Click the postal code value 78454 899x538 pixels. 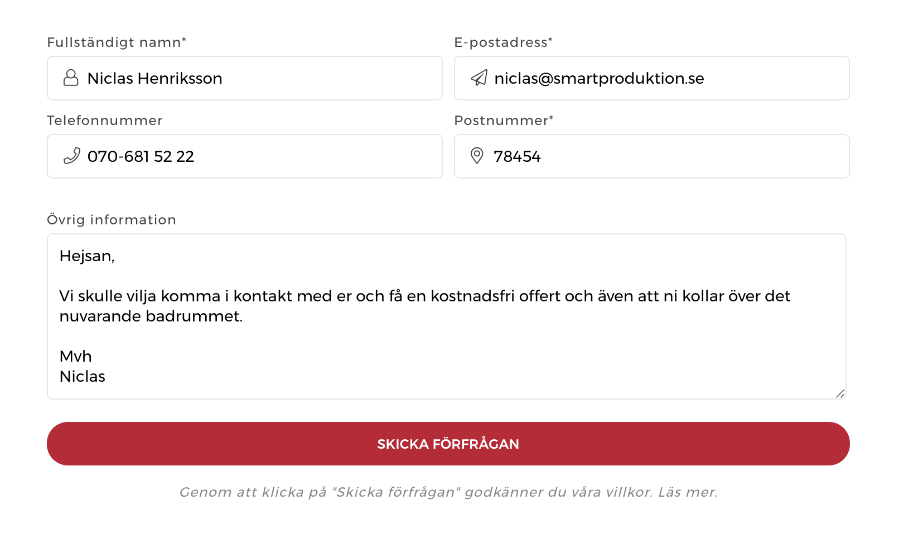coord(517,157)
